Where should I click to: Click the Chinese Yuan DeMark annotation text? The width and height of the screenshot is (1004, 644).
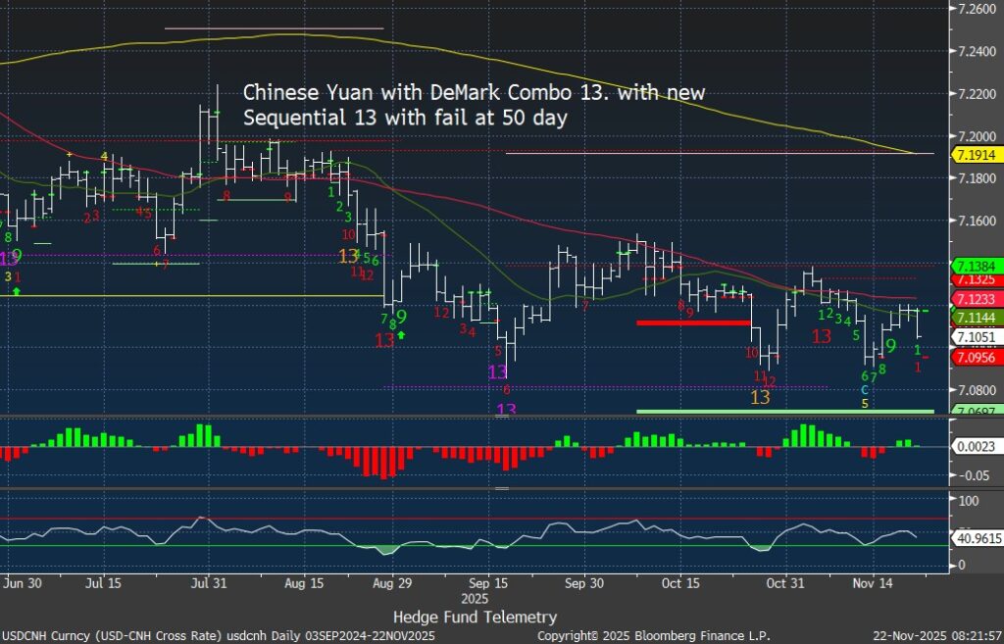click(474, 104)
